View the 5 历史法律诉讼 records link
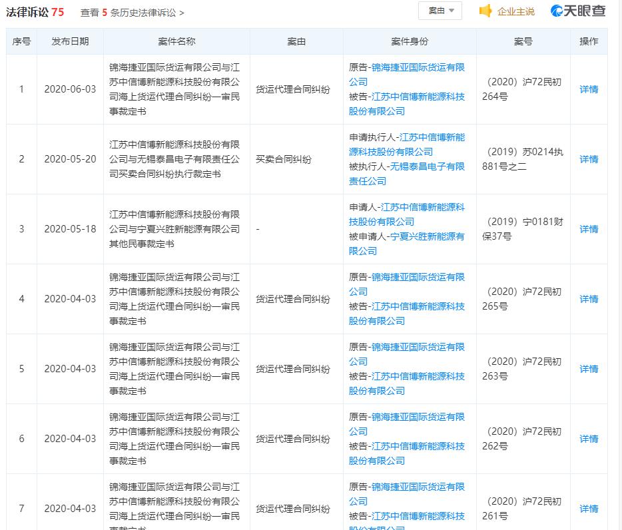 pyautogui.click(x=132, y=13)
